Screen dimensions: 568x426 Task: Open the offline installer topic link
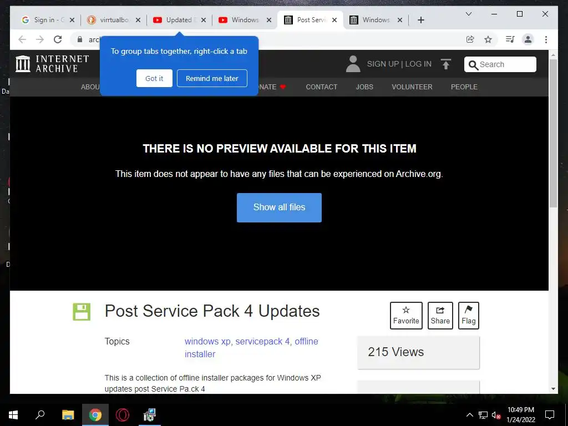[251, 348]
